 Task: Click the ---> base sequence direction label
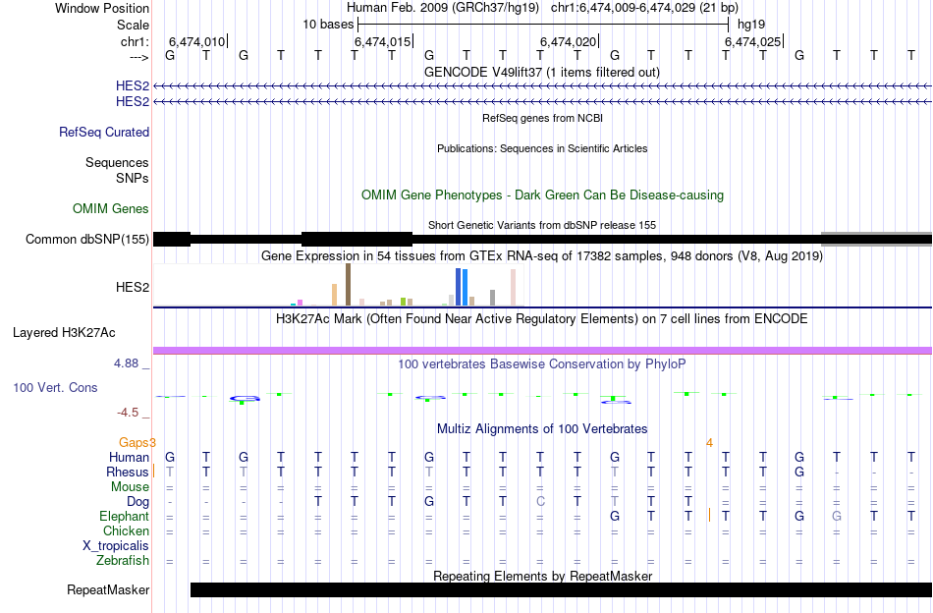[138, 57]
